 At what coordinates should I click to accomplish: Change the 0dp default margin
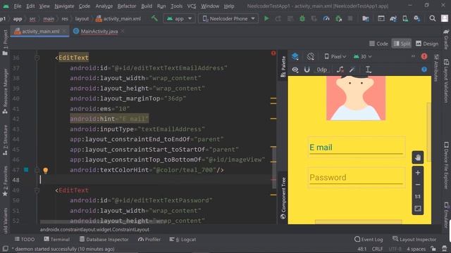tap(321, 70)
